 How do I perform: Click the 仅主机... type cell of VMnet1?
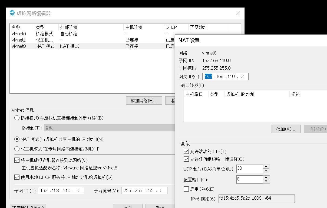coord(44,40)
